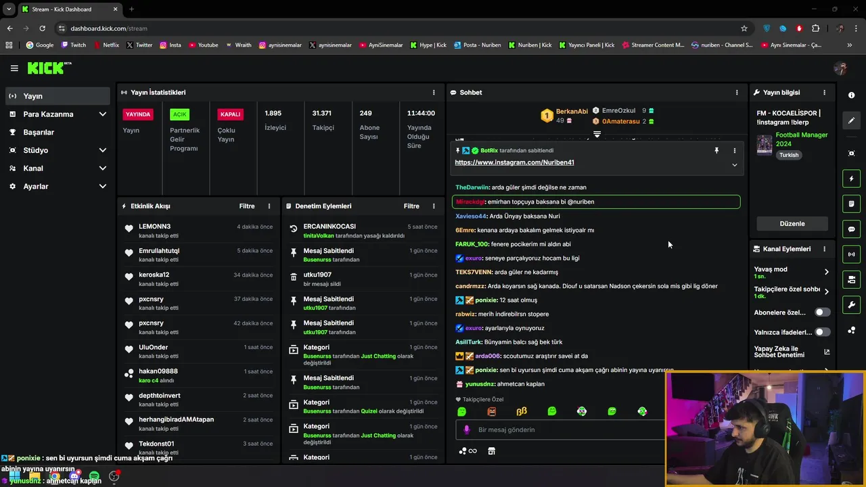Click the screen capture icon in right rail
Viewport: 866px width, 487px height.
[851, 154]
